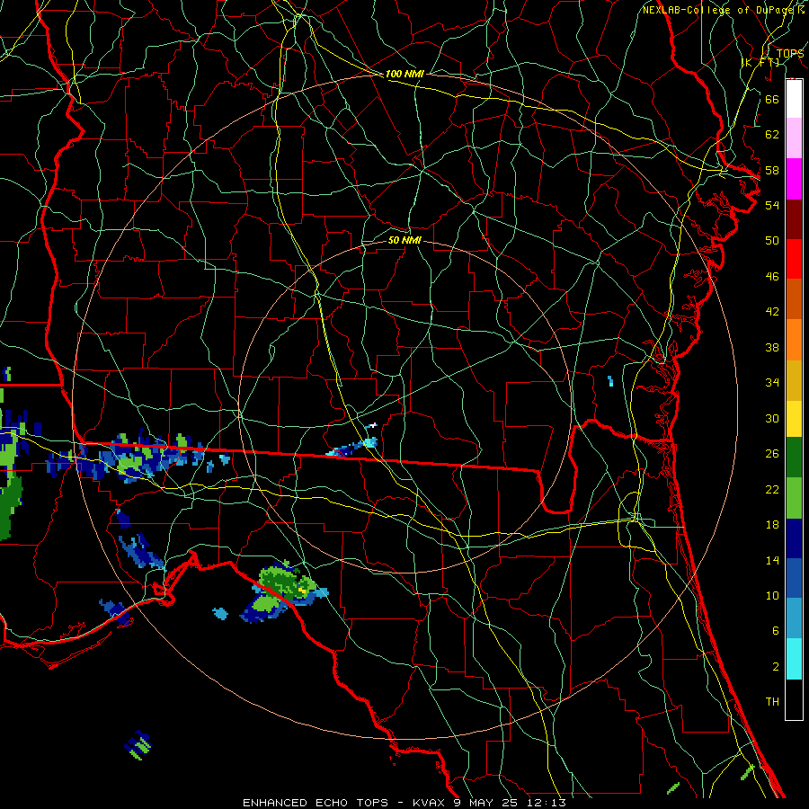
Task: Click the legend value "42"
Action: (x=772, y=312)
